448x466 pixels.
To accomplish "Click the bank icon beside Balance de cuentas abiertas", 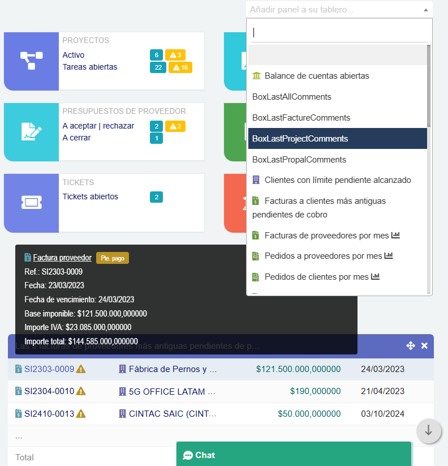I will pos(256,76).
